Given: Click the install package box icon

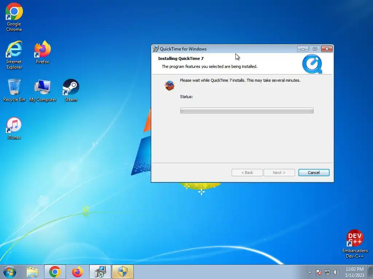Looking at the screenshot, I should pyautogui.click(x=170, y=85).
